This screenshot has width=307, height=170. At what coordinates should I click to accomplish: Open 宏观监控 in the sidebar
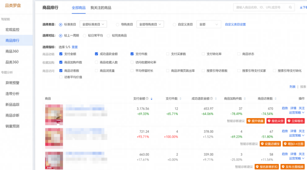click(12, 30)
